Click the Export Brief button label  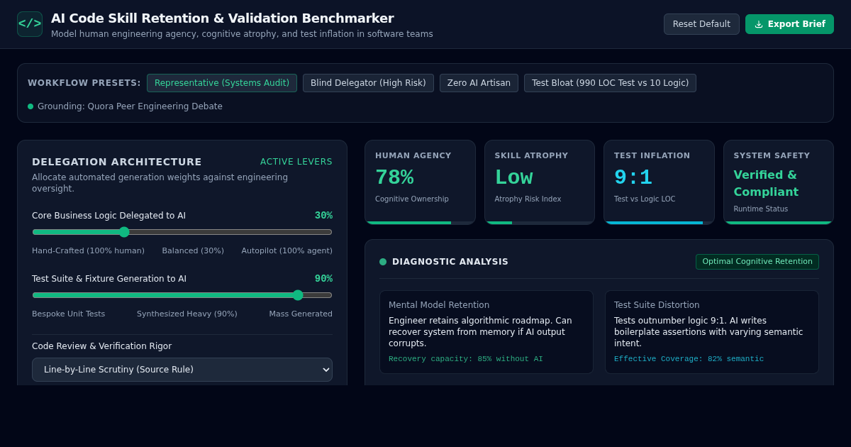tap(796, 24)
